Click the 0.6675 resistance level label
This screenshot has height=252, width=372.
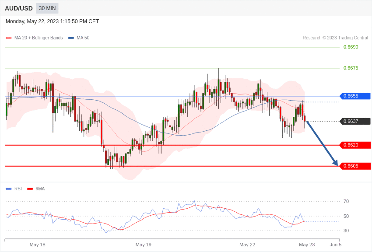click(351, 68)
